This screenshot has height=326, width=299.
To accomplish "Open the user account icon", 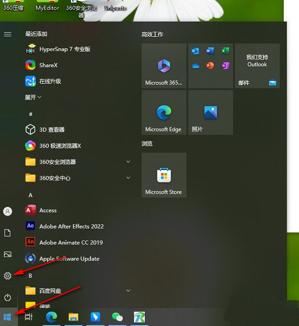I will [x=8, y=212].
